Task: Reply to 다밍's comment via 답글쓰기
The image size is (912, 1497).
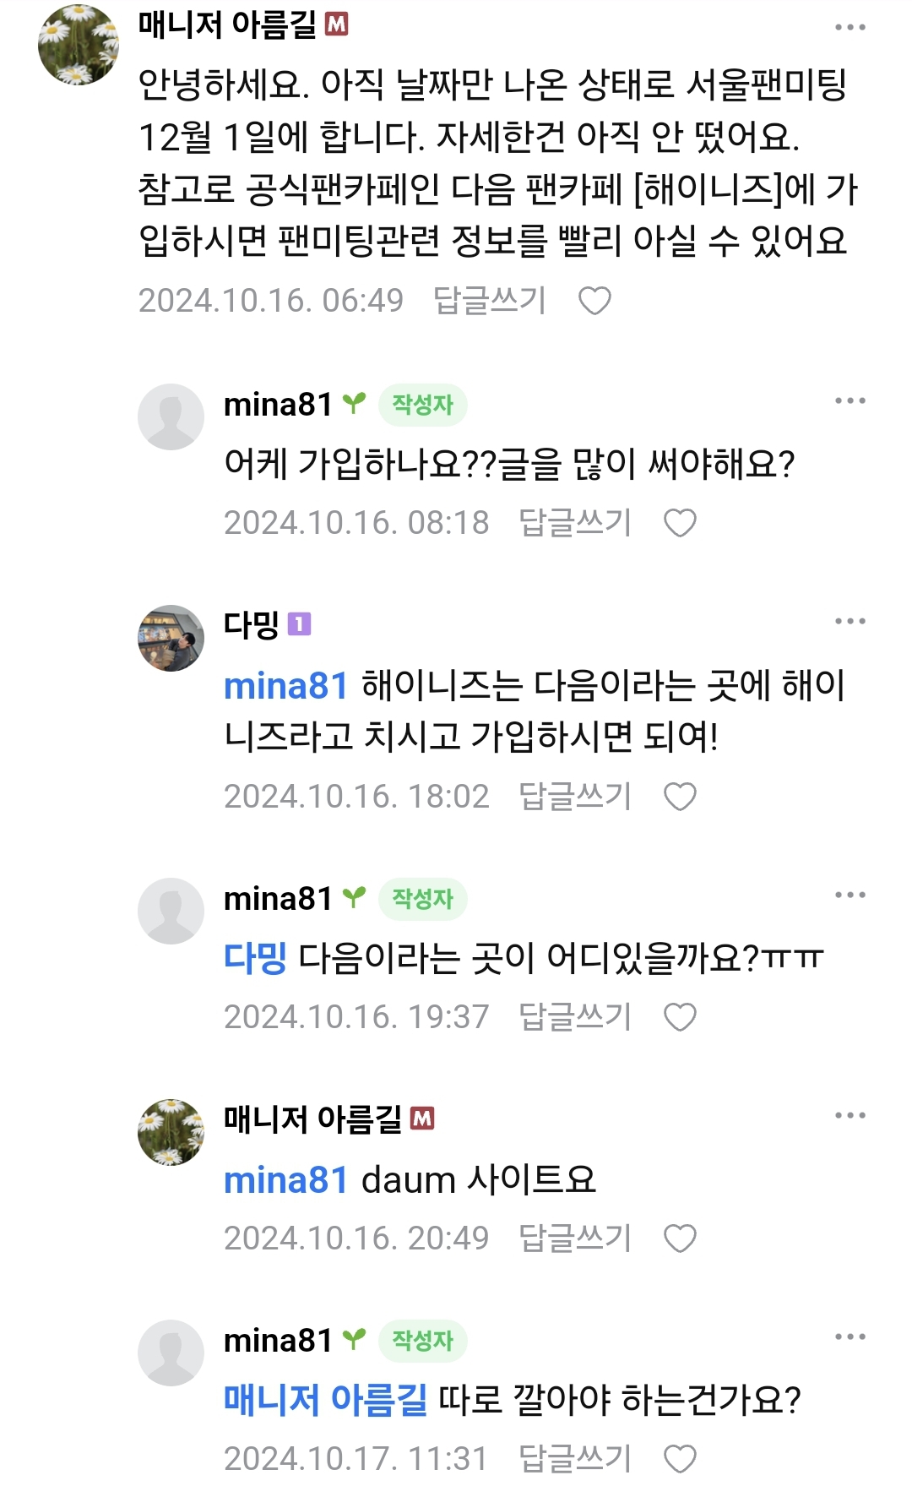Action: [575, 797]
